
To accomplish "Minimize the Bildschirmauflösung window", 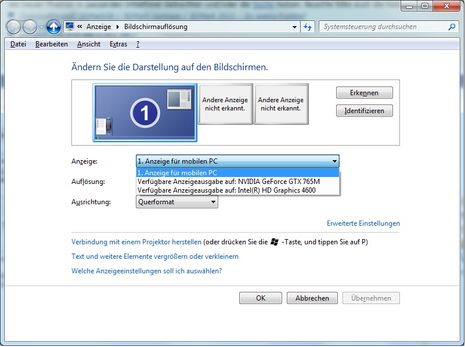I will 409,6.
